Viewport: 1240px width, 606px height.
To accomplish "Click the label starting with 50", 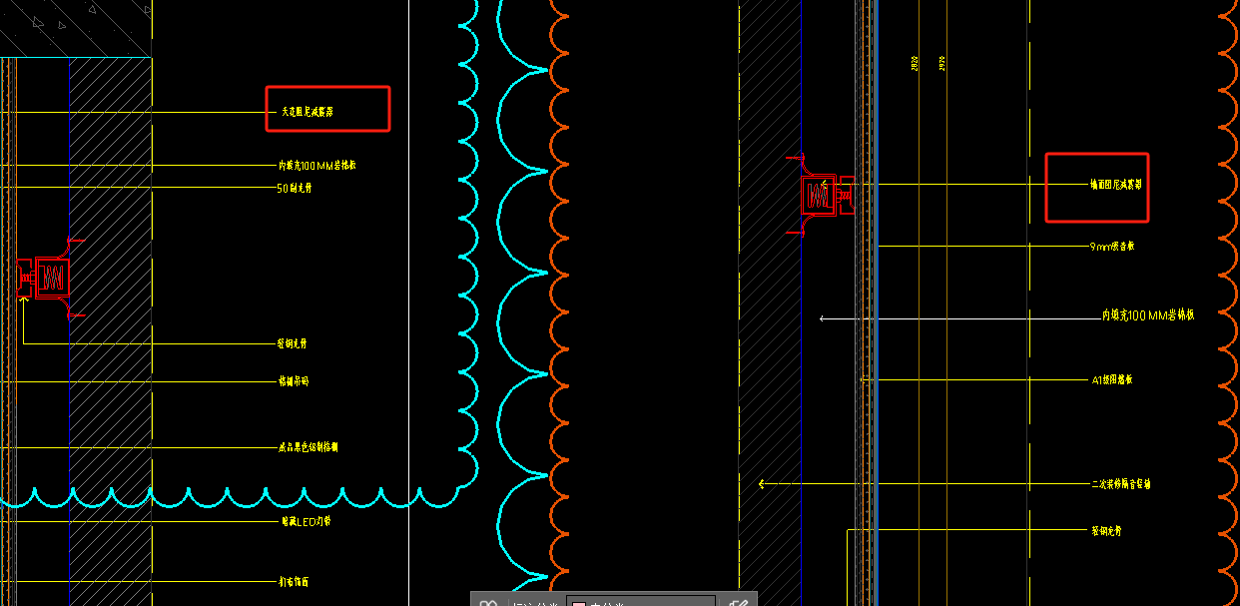I will 294,188.
